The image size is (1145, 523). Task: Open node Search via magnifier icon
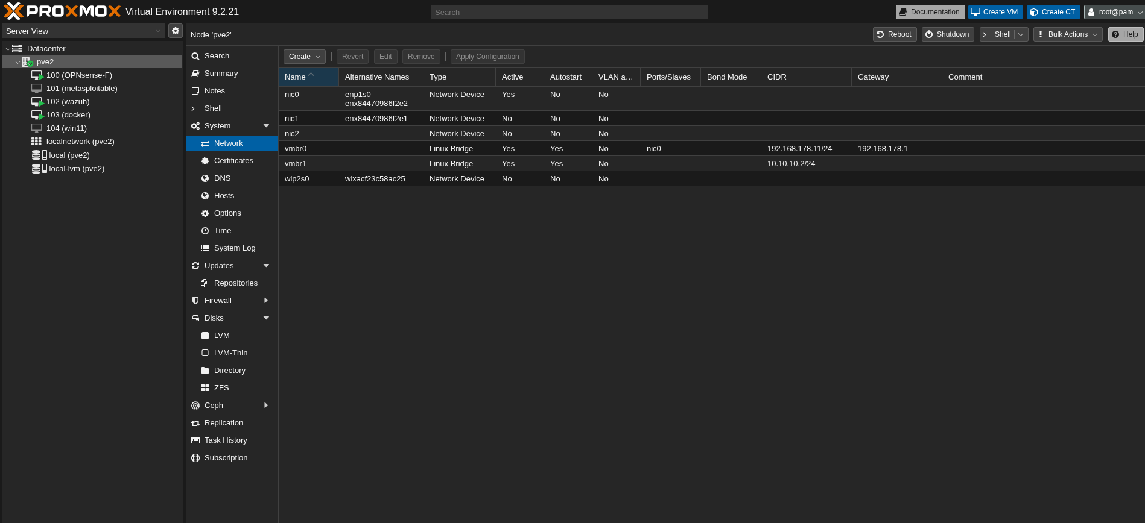195,56
